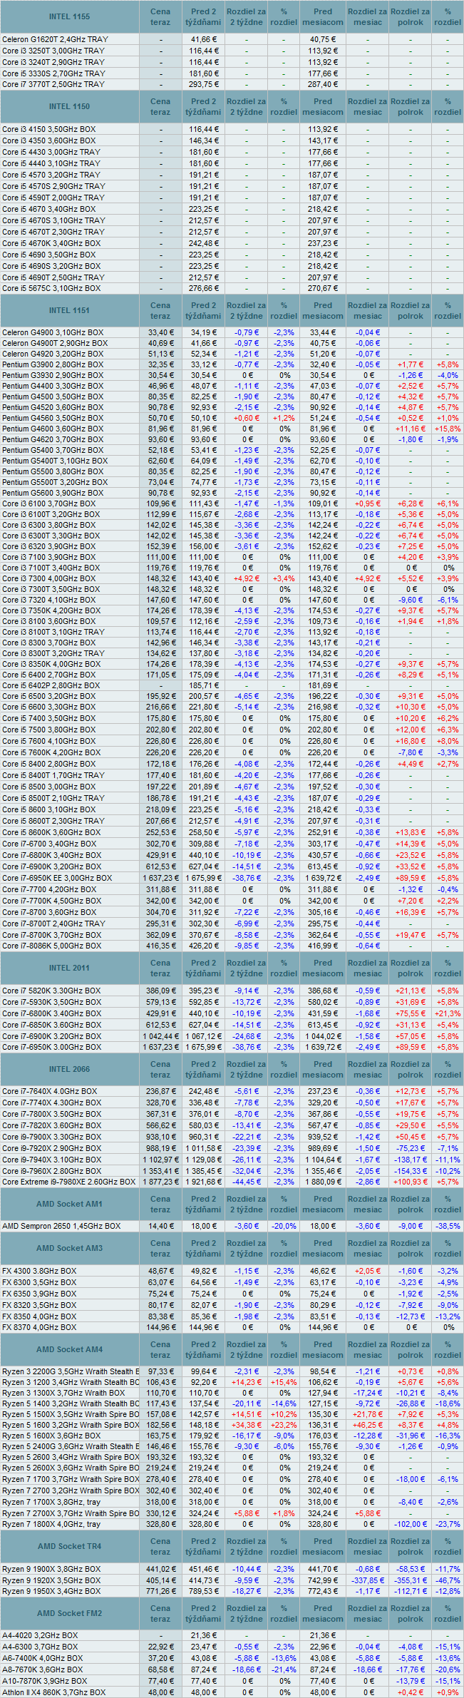Click the AMD Socket AM4 header
The image size is (464, 1698).
[69, 1349]
